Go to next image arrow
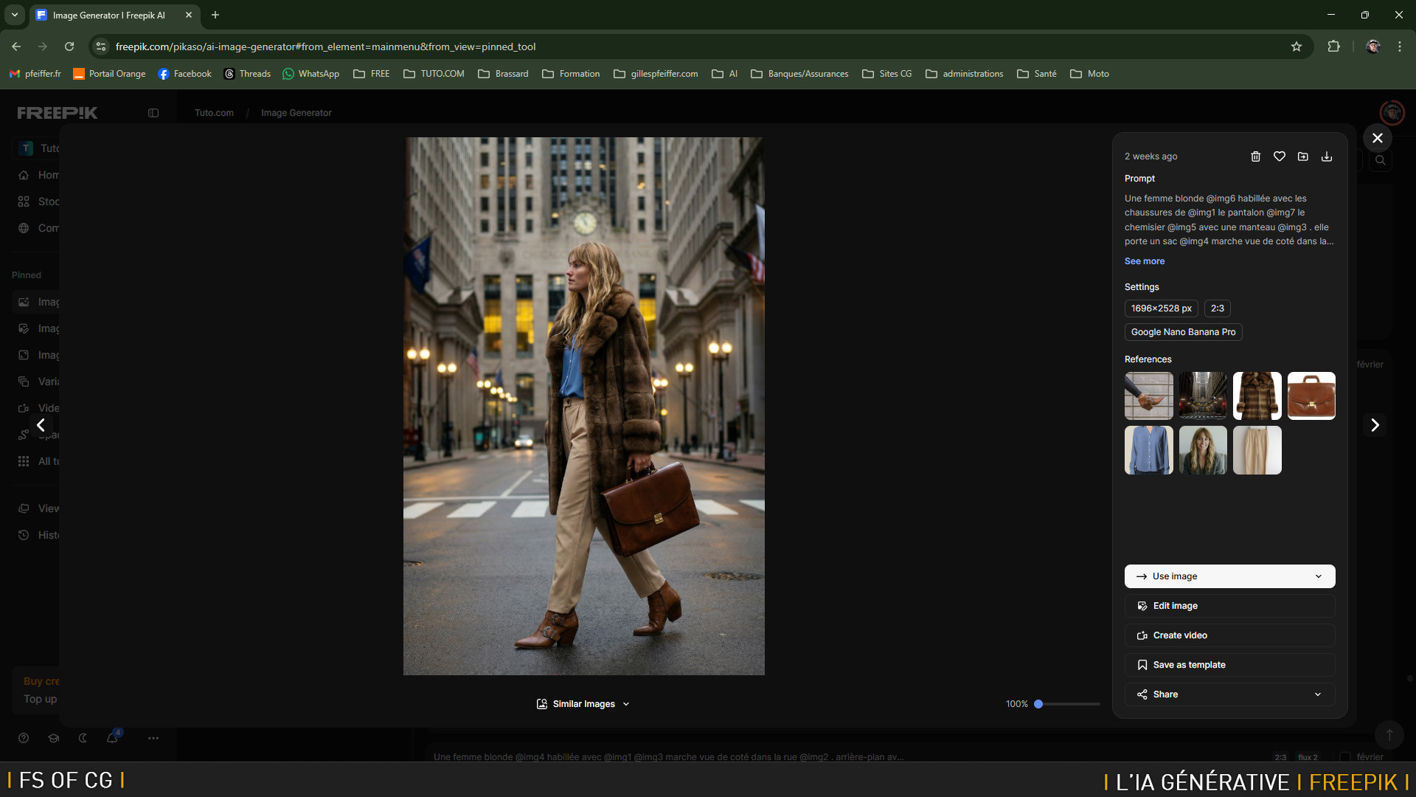This screenshot has height=797, width=1416. tap(1375, 425)
